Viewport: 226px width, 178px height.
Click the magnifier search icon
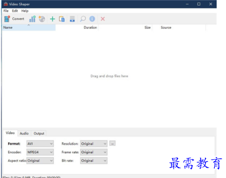[x=83, y=19]
